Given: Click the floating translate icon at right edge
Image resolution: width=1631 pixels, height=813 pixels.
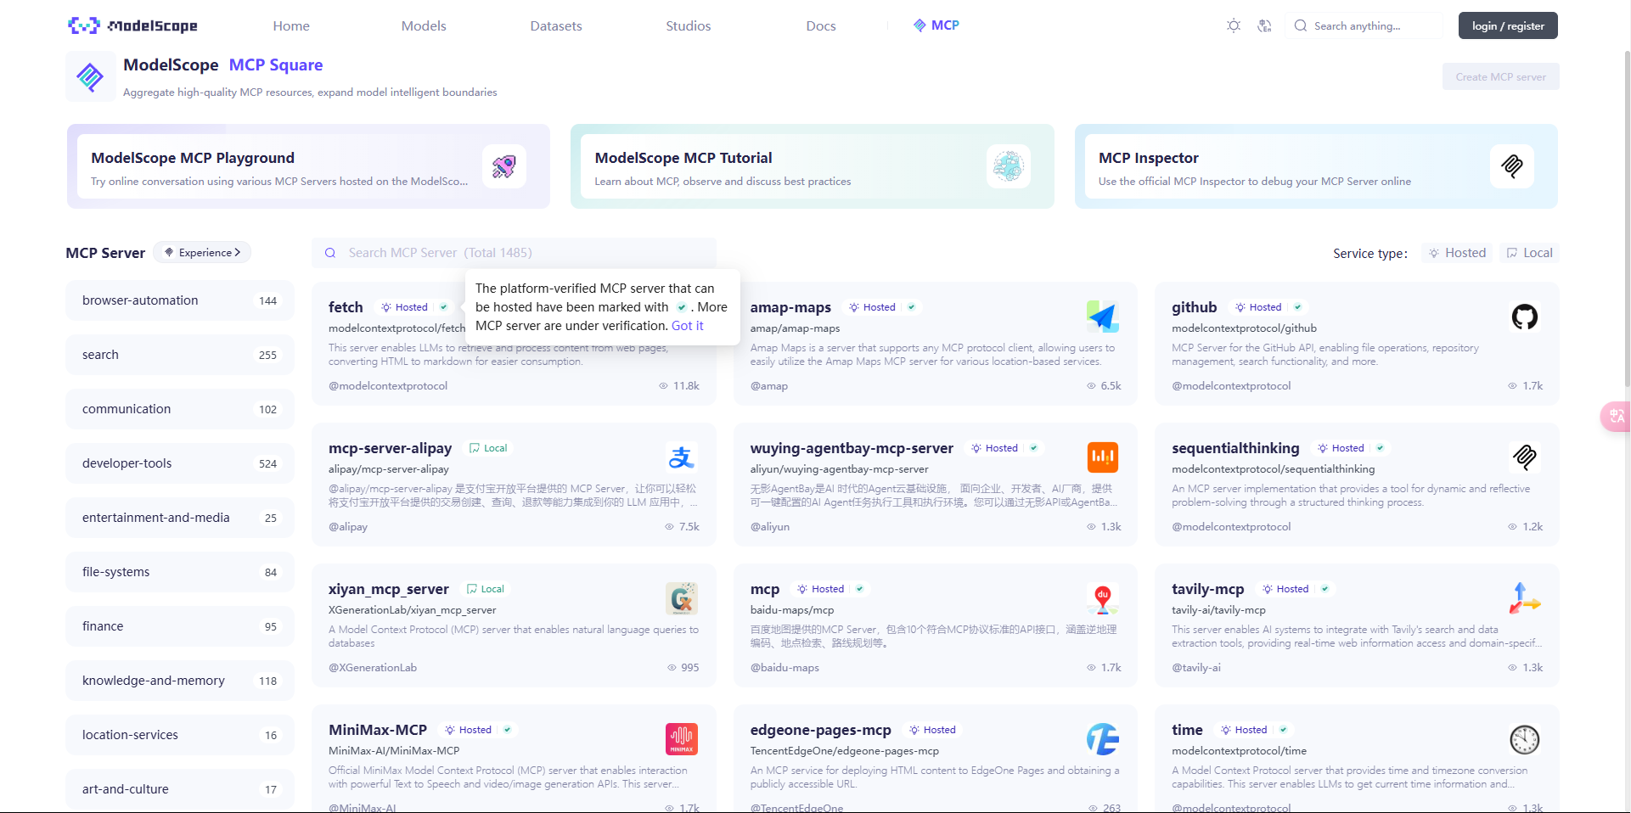Looking at the screenshot, I should pos(1616,416).
